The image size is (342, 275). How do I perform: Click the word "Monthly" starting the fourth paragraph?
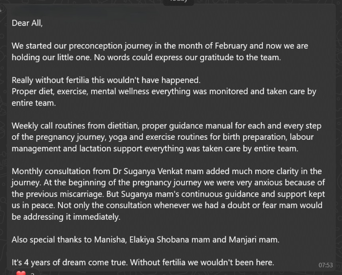(27, 171)
